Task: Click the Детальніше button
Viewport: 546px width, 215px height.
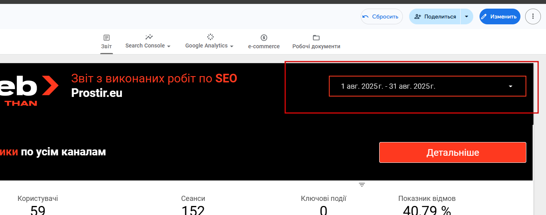Action: point(453,152)
